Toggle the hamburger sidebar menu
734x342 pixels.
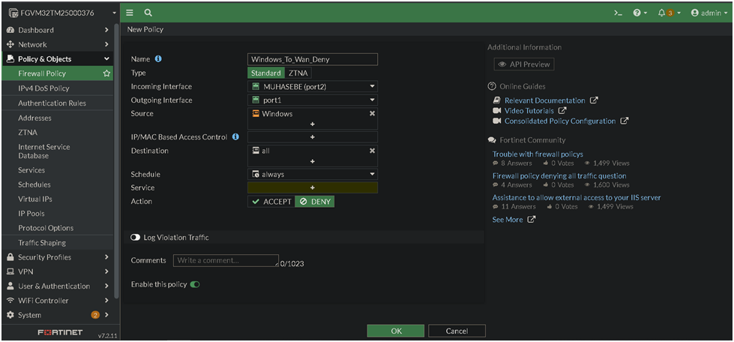(x=130, y=13)
